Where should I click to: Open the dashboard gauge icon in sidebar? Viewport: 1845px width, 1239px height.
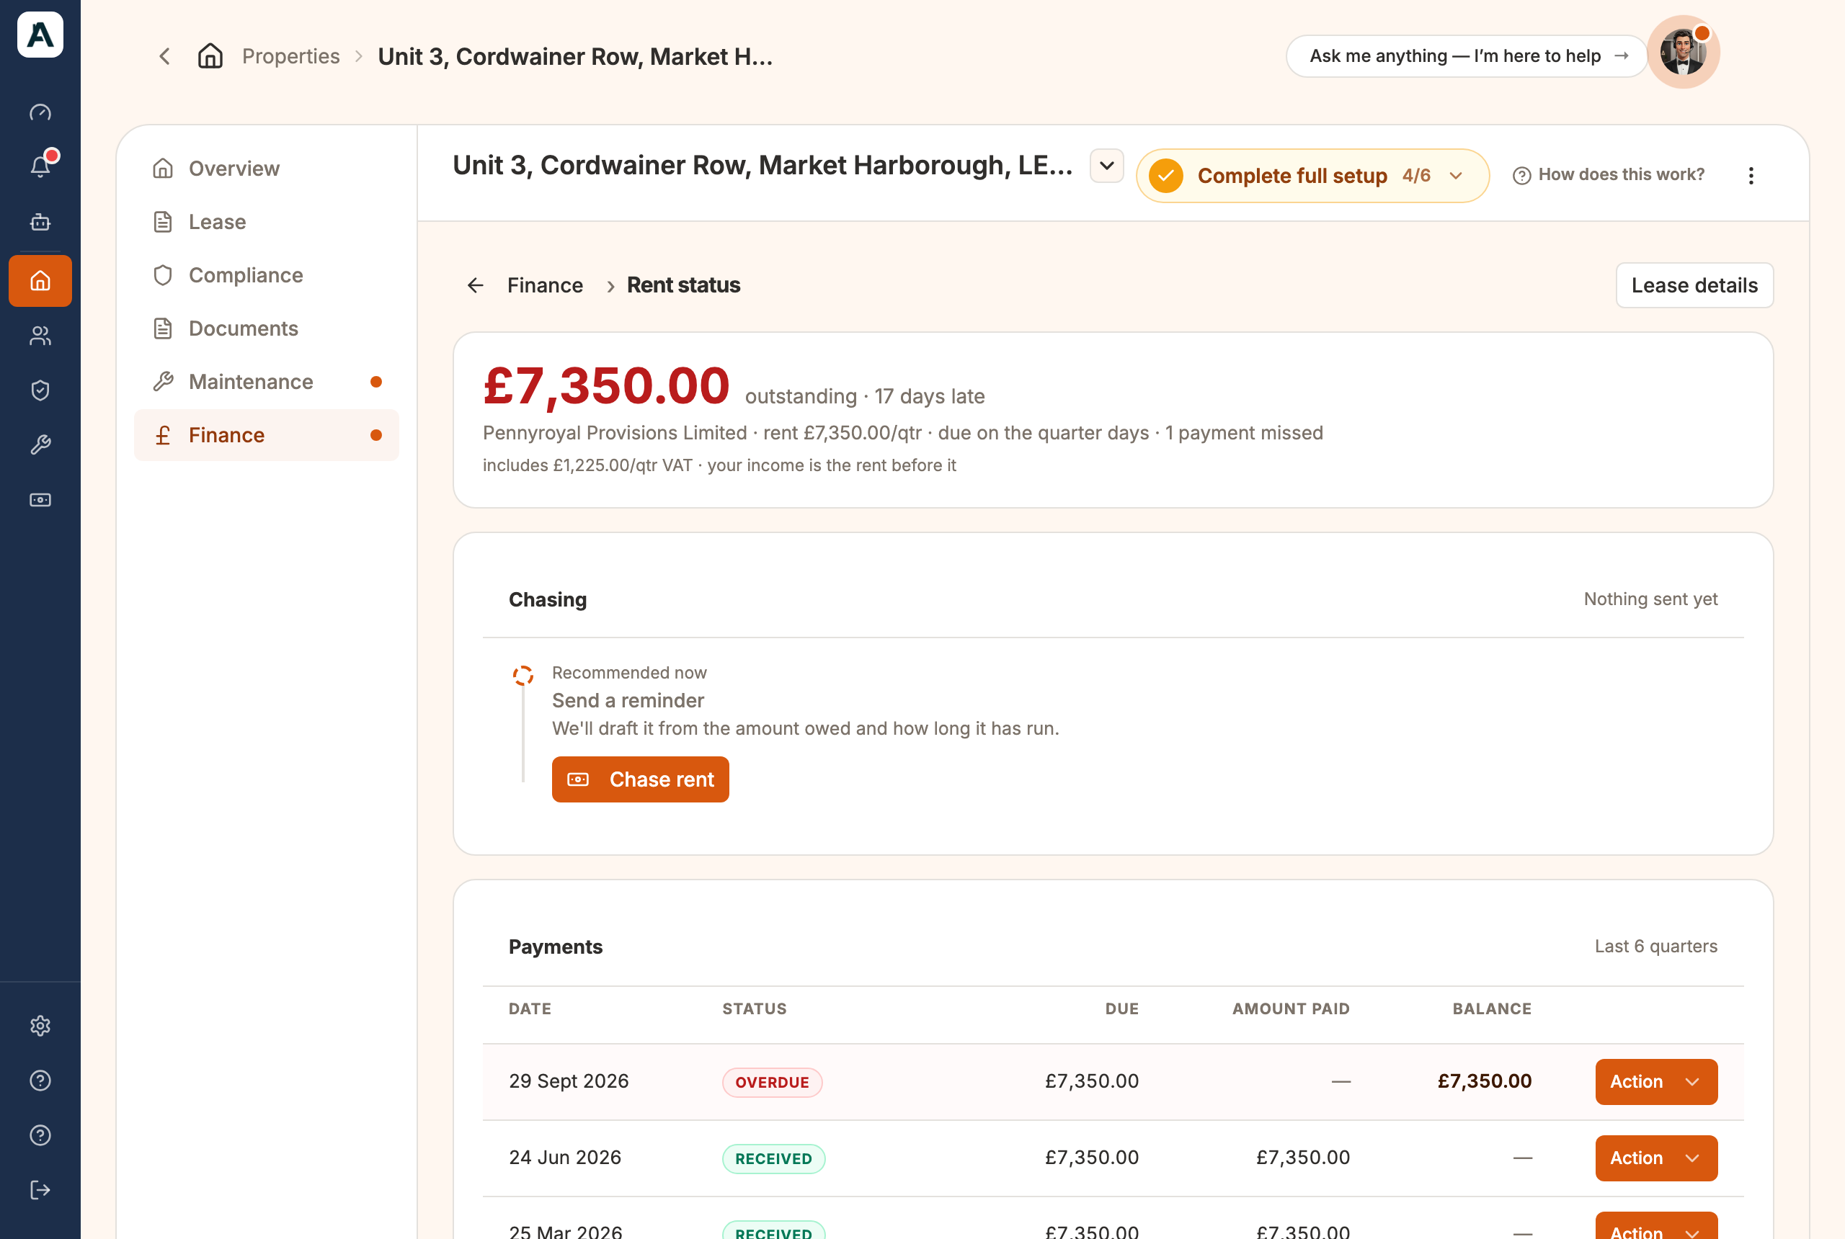(40, 112)
